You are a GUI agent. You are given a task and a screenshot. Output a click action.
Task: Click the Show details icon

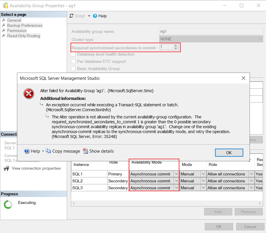[x=85, y=151]
